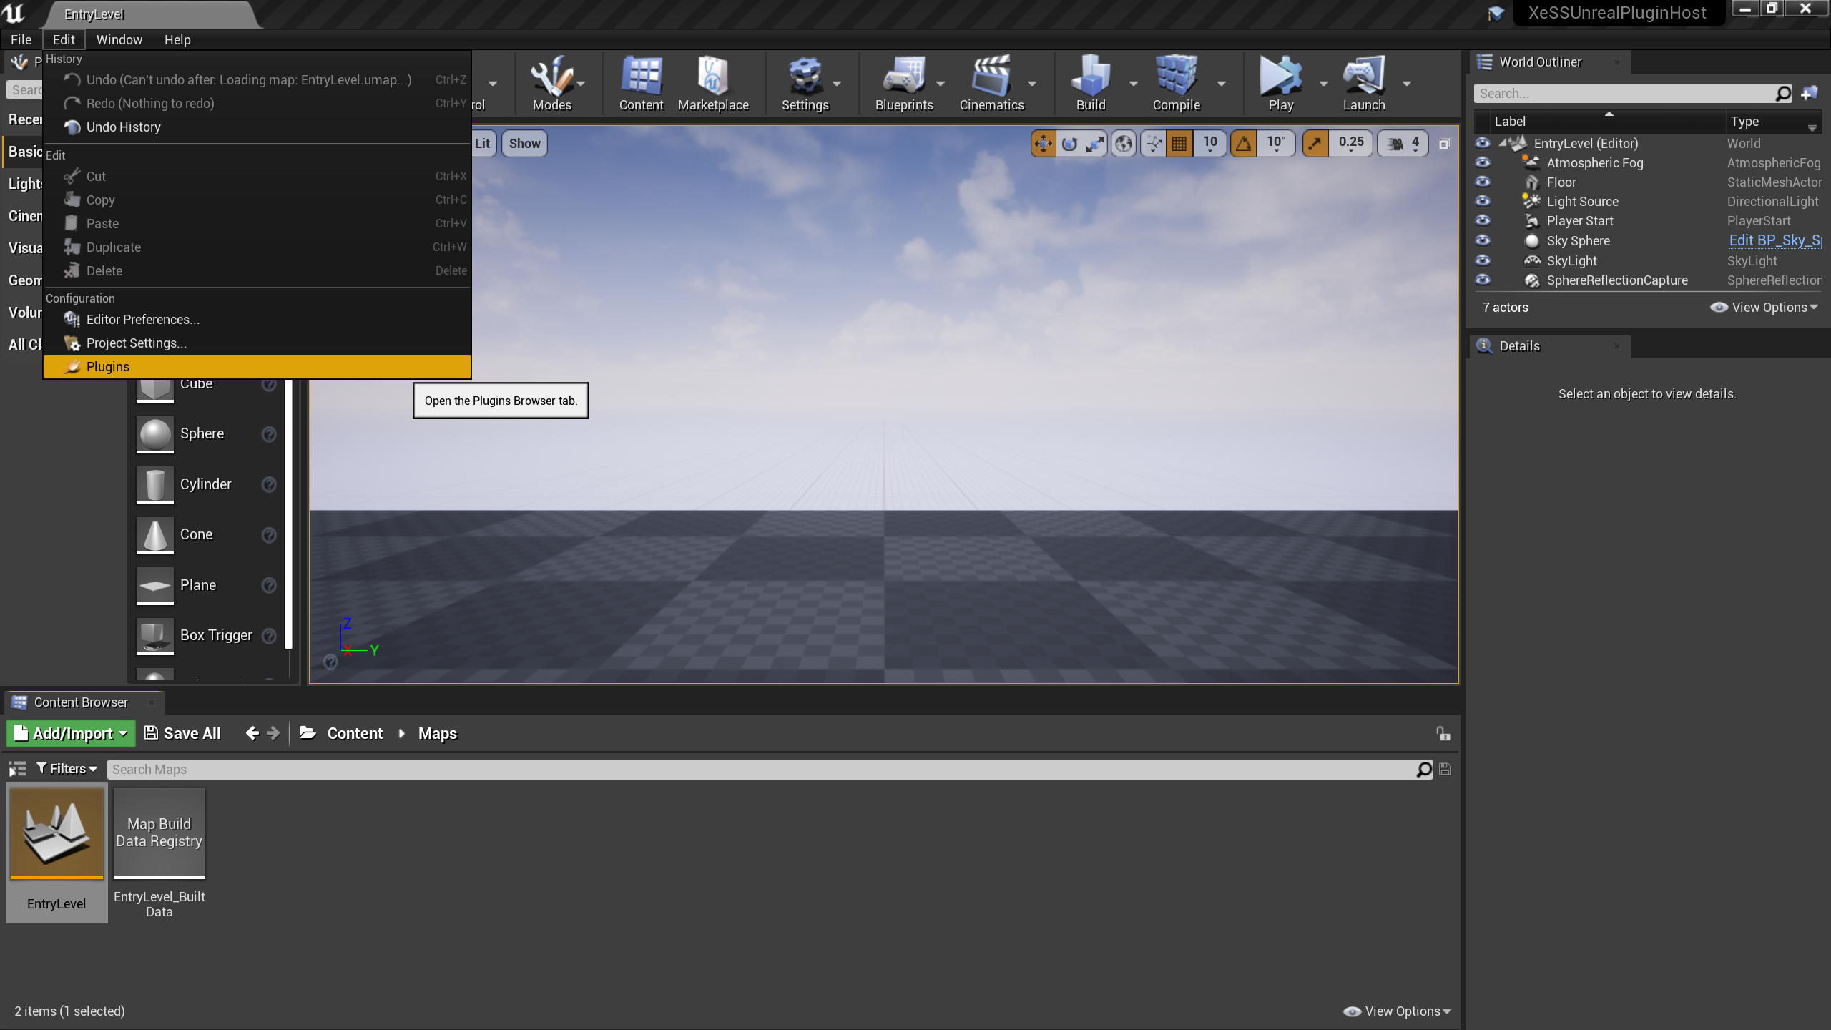Save the Content Browser search as collection icon
The image size is (1831, 1030).
[1445, 769]
